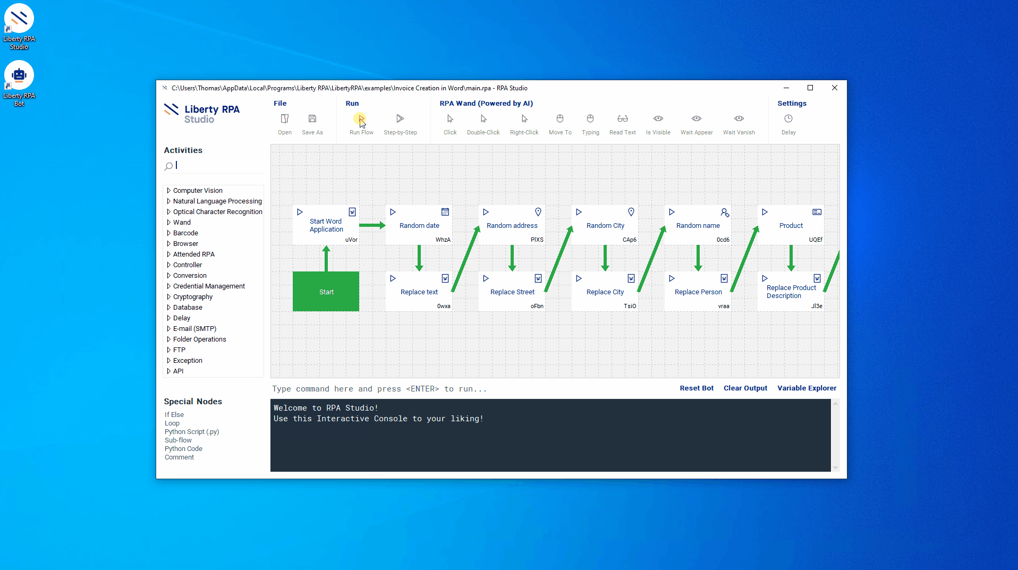Select the Read Text glasses icon
The height and width of the screenshot is (570, 1018).
622,119
